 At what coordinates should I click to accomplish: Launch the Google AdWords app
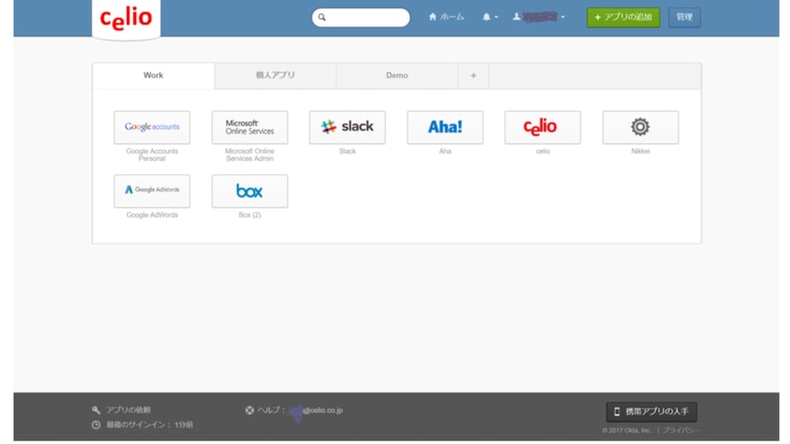coord(152,191)
